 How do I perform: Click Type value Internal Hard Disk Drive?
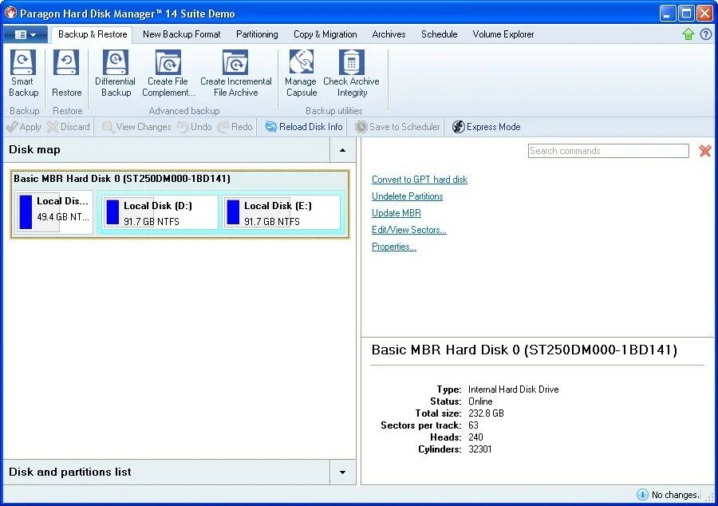click(513, 389)
